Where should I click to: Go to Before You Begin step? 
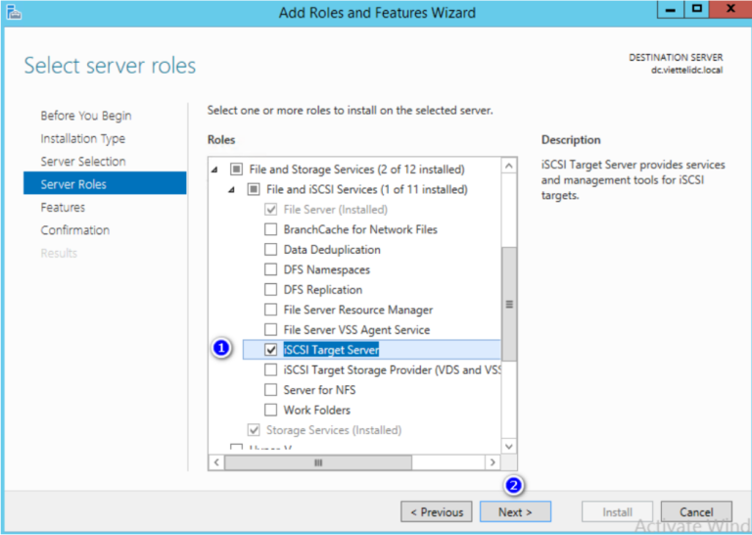pyautogui.click(x=86, y=116)
